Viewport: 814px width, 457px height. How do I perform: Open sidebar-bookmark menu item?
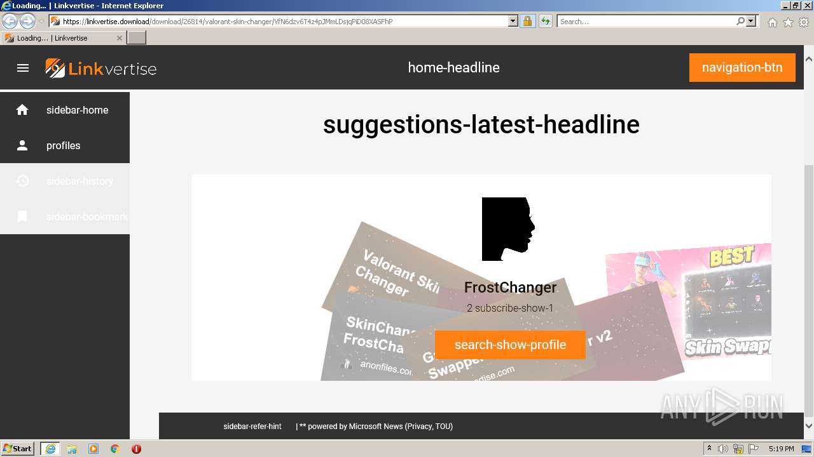pyautogui.click(x=65, y=216)
